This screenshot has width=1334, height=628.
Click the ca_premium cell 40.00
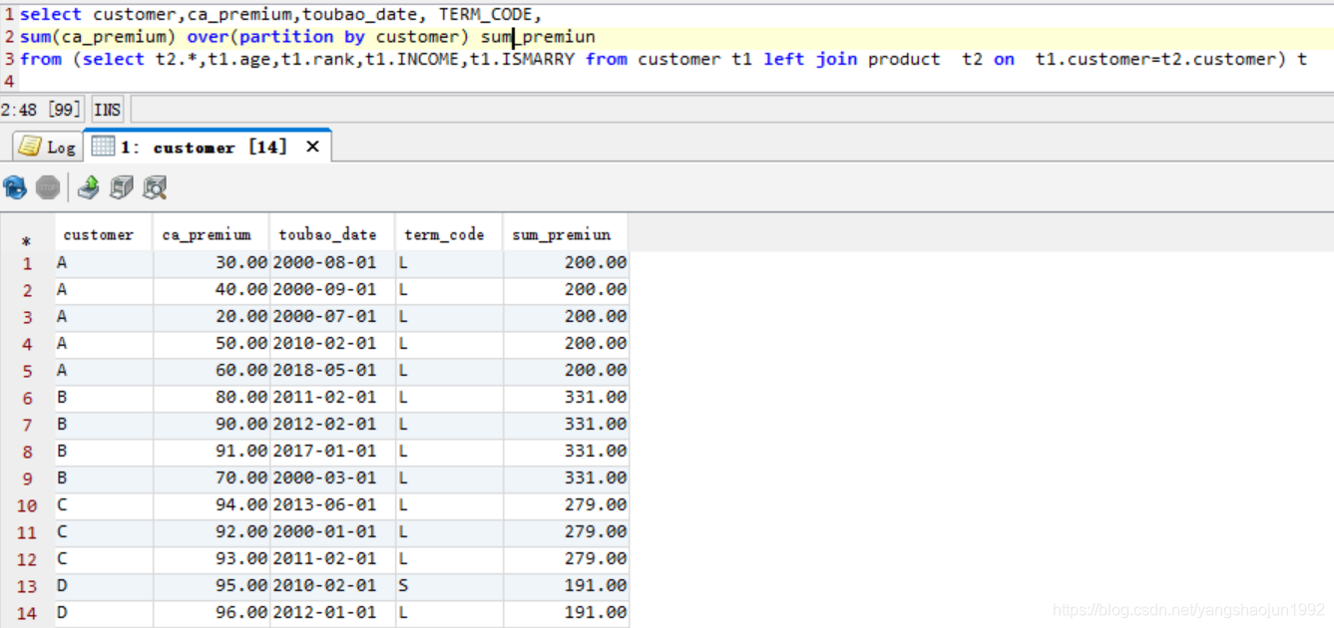tap(212, 290)
